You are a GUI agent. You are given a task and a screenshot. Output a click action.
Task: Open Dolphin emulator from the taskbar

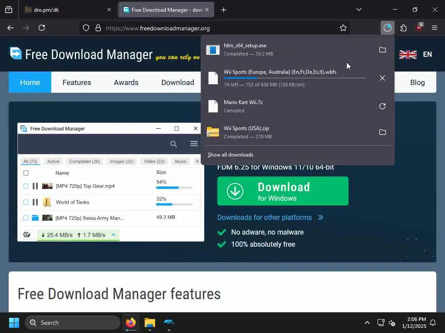169,323
